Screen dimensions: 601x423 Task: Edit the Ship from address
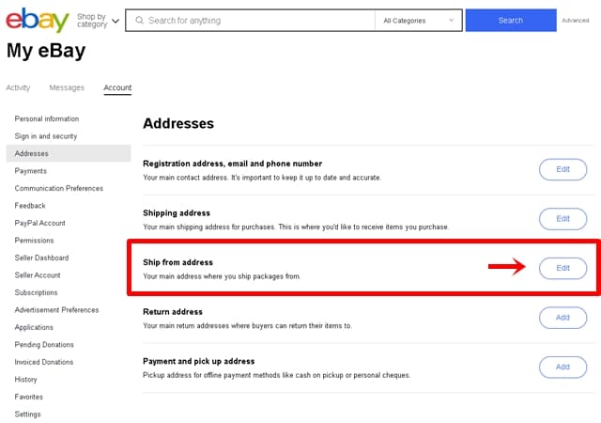(x=562, y=268)
